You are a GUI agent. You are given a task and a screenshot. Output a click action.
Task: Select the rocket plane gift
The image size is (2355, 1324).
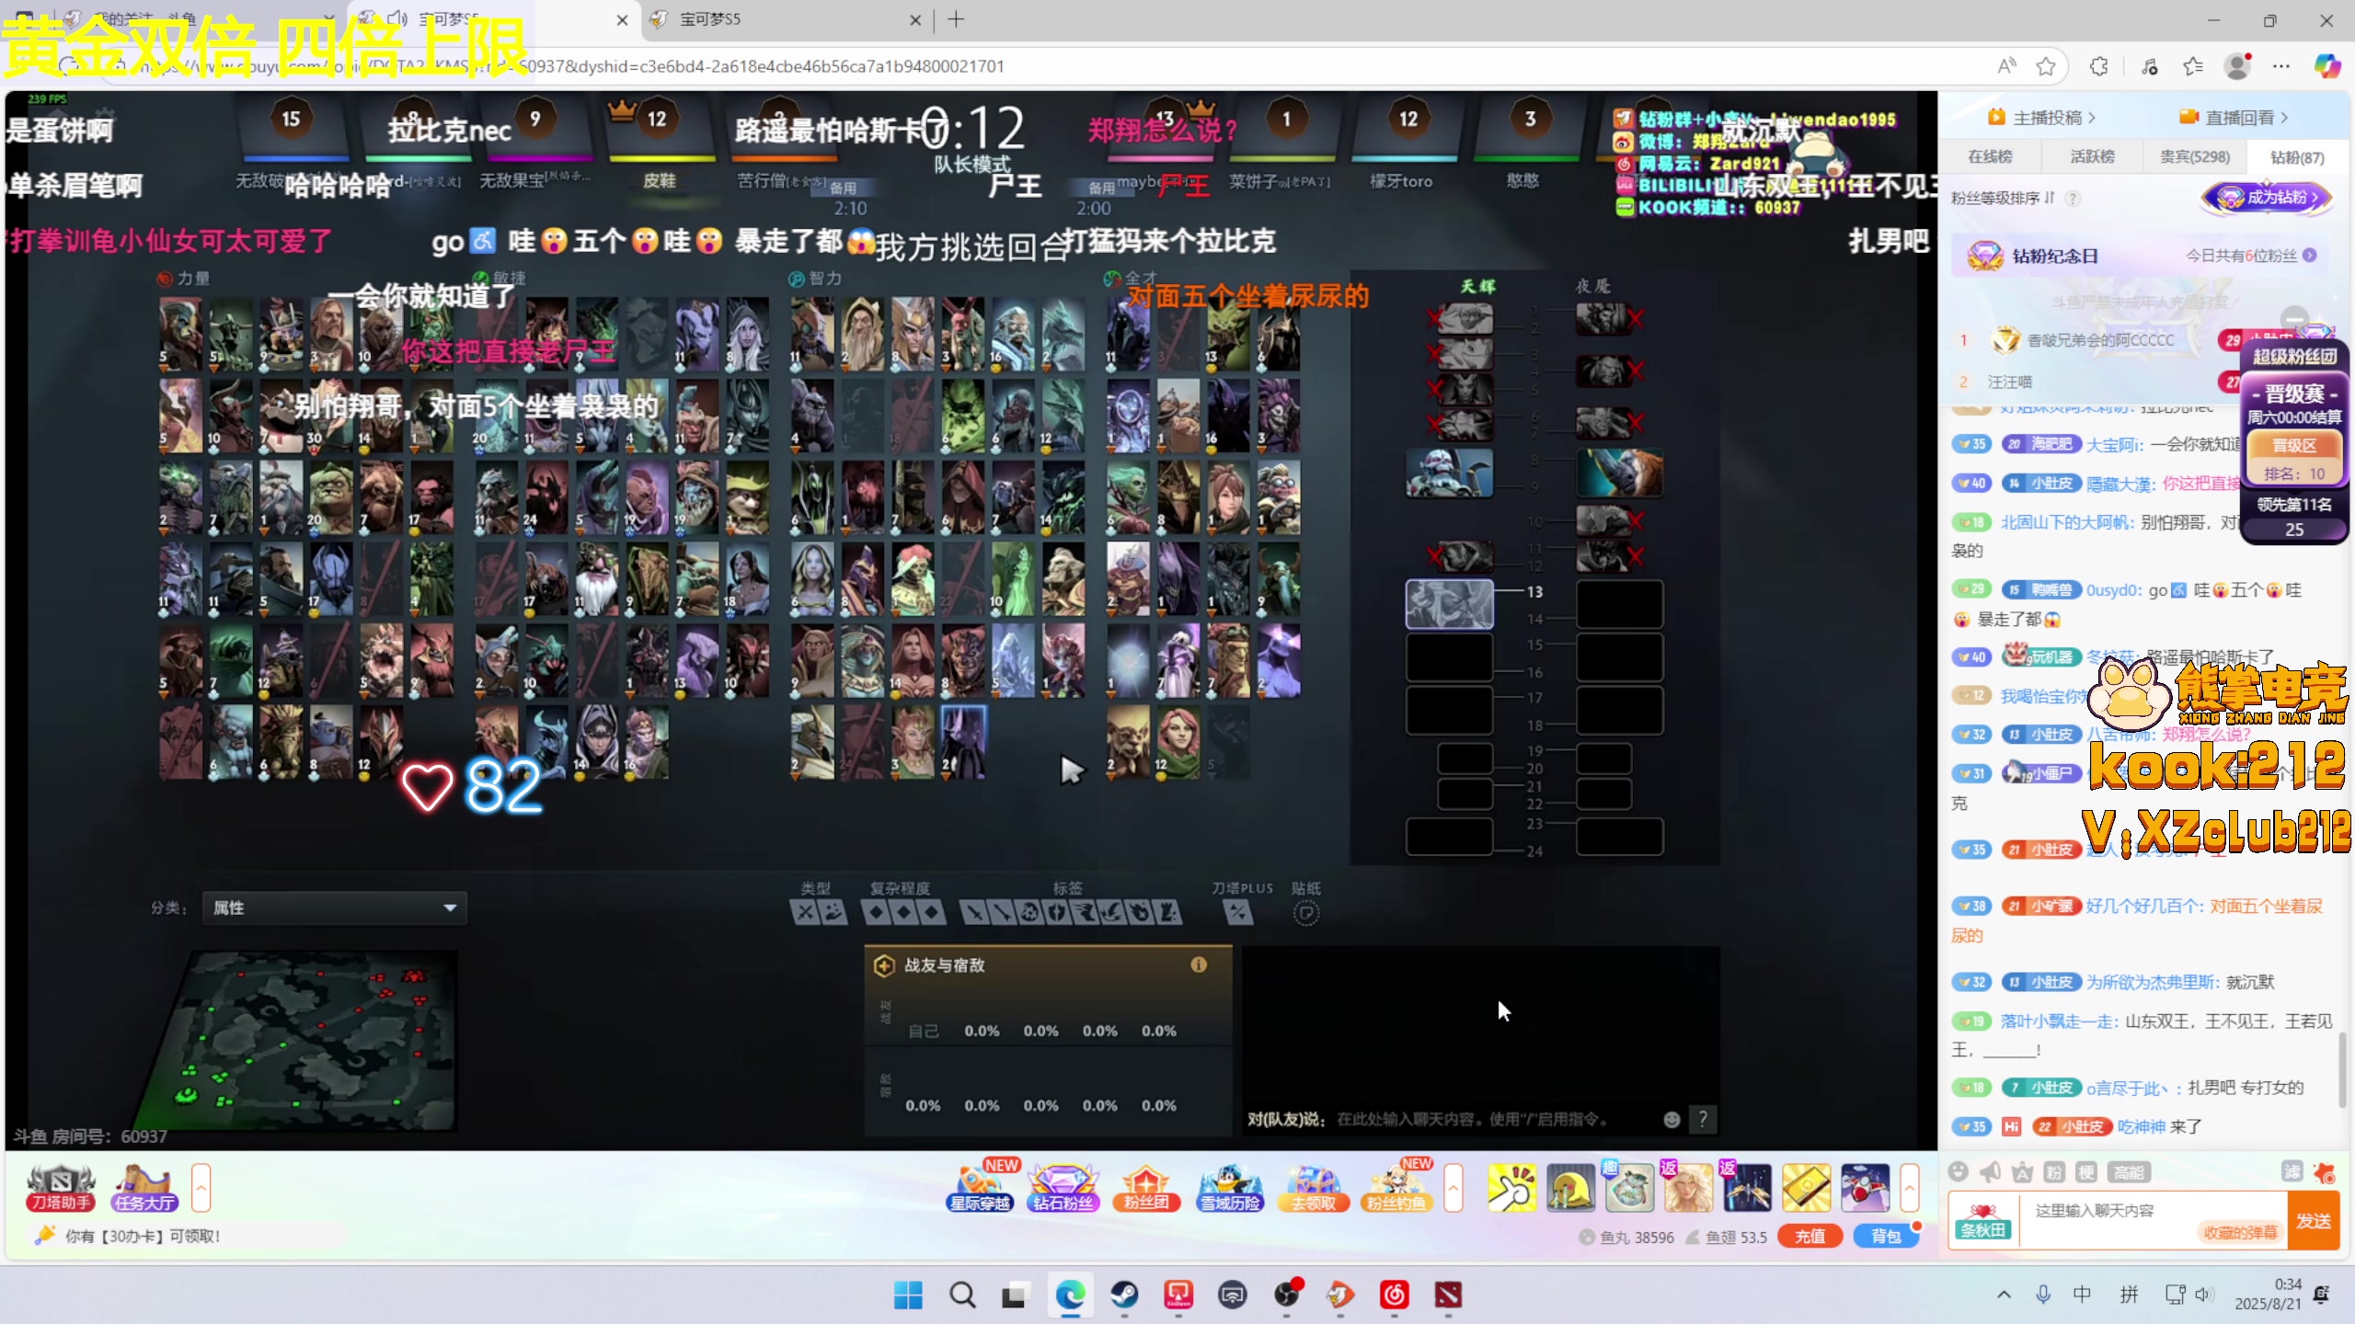click(1865, 1188)
